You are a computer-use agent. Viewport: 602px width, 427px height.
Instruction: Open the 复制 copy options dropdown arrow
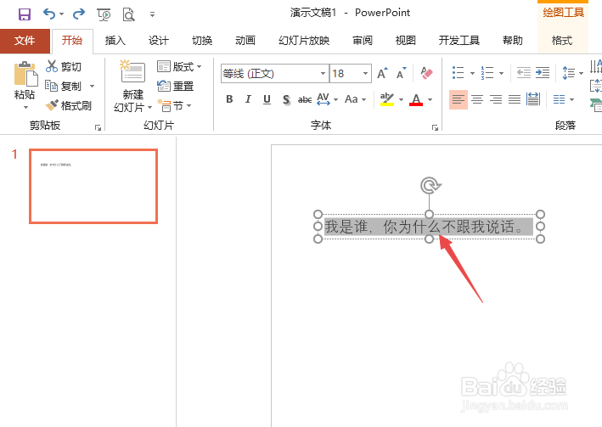(93, 86)
